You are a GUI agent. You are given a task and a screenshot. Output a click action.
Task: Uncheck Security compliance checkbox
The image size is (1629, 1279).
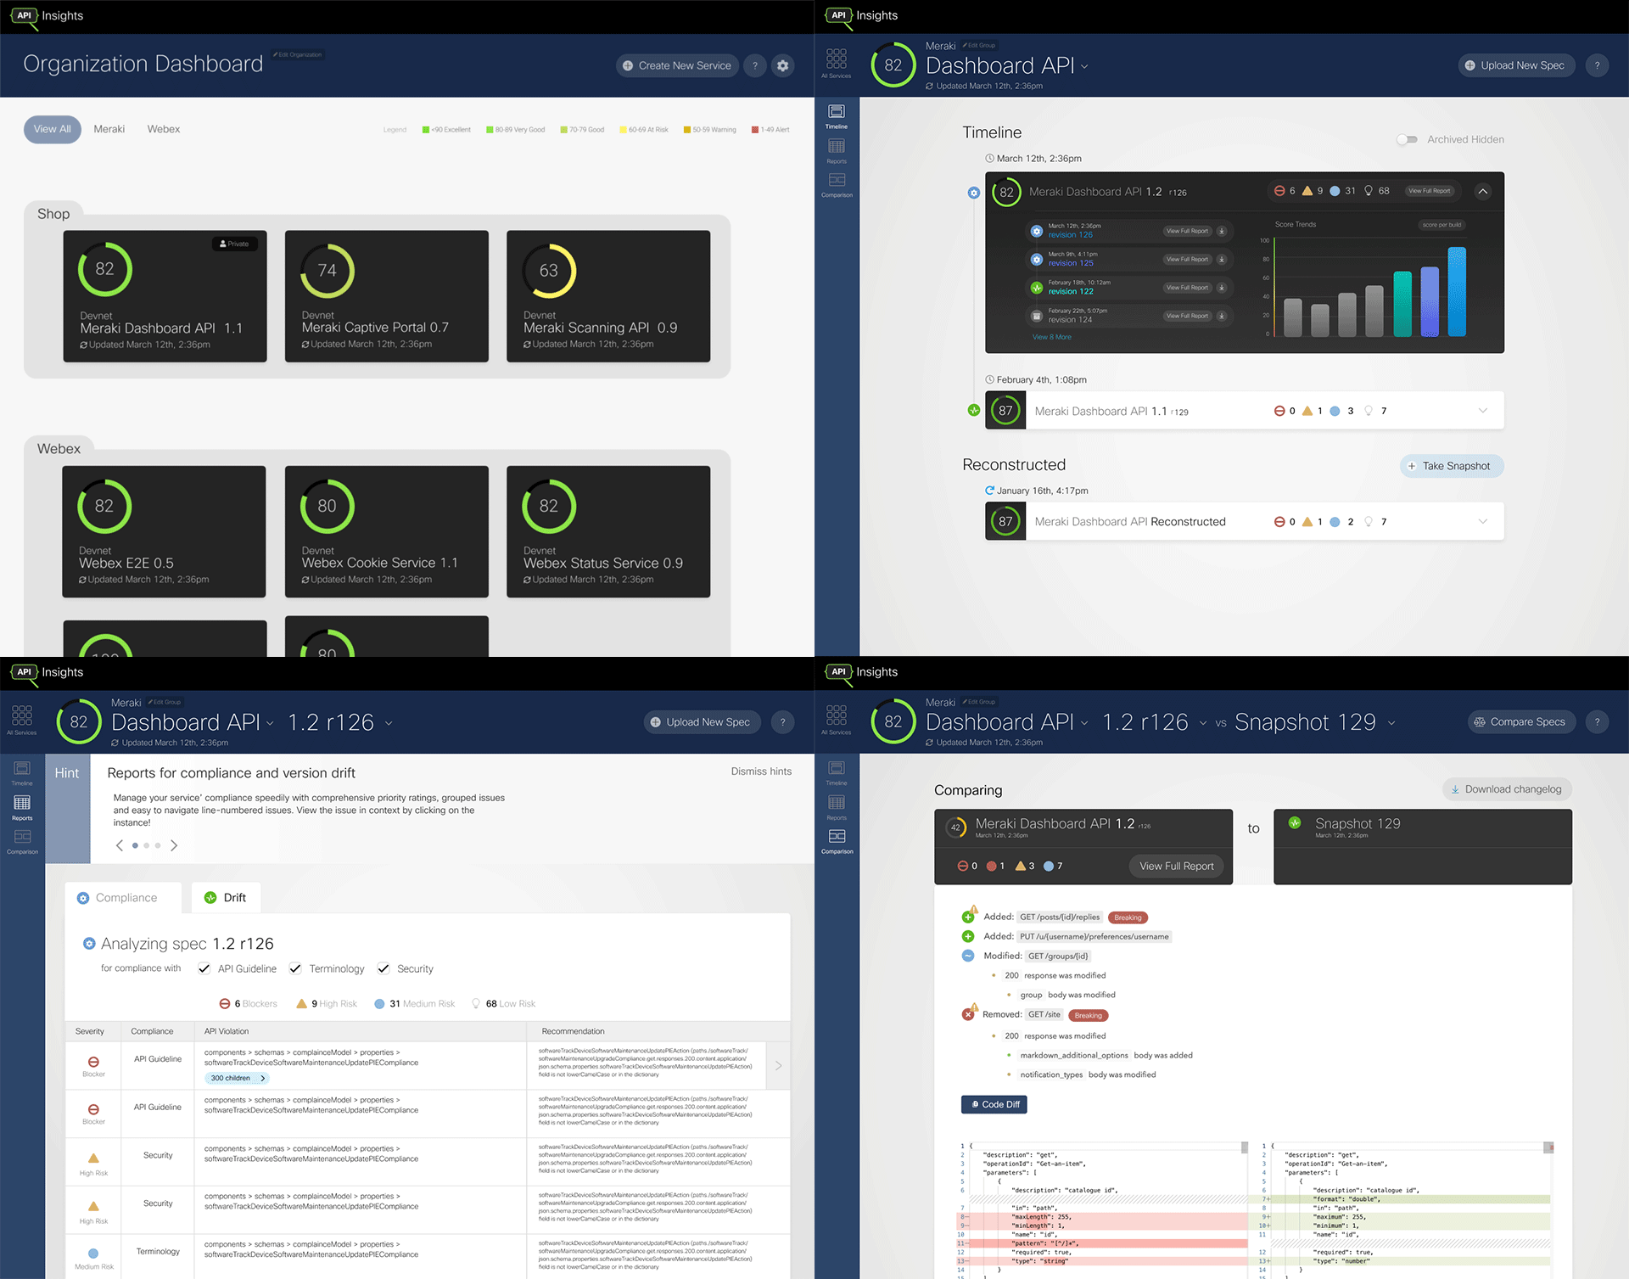pos(383,968)
